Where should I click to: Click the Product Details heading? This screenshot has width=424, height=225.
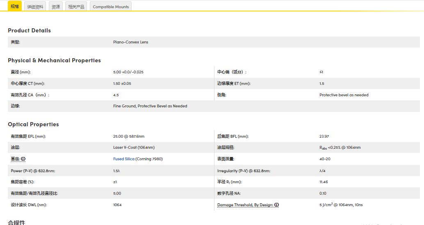pos(29,30)
